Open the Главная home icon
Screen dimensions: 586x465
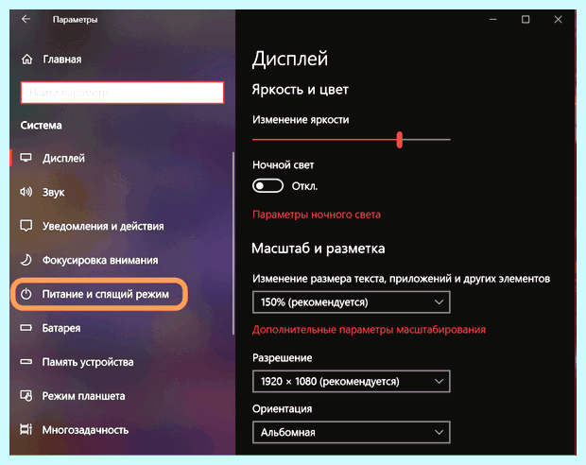(x=26, y=59)
